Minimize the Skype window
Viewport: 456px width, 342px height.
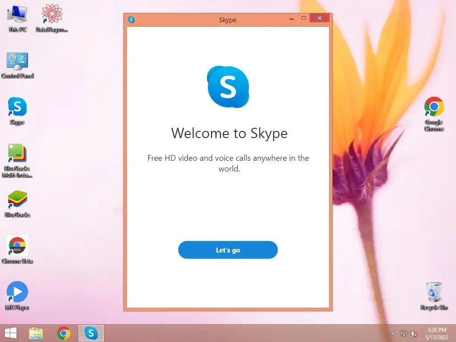[x=292, y=19]
